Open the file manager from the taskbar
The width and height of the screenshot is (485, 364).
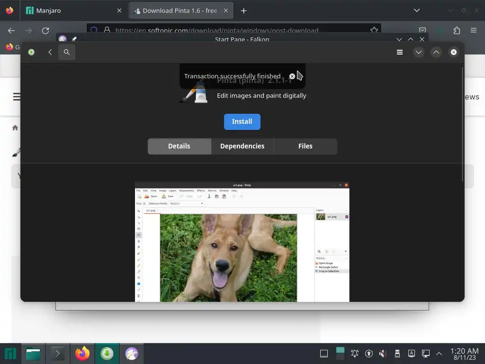coord(33,354)
